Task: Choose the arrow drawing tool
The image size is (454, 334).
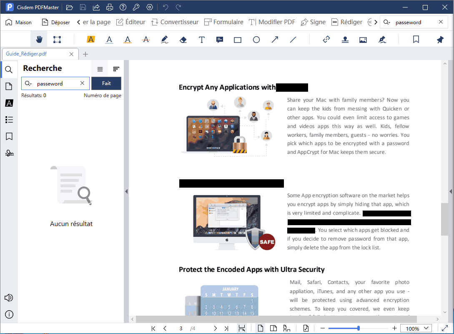Action: pos(275,40)
